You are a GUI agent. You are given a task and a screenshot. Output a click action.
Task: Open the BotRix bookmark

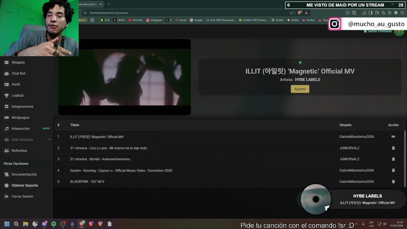click(x=293, y=20)
